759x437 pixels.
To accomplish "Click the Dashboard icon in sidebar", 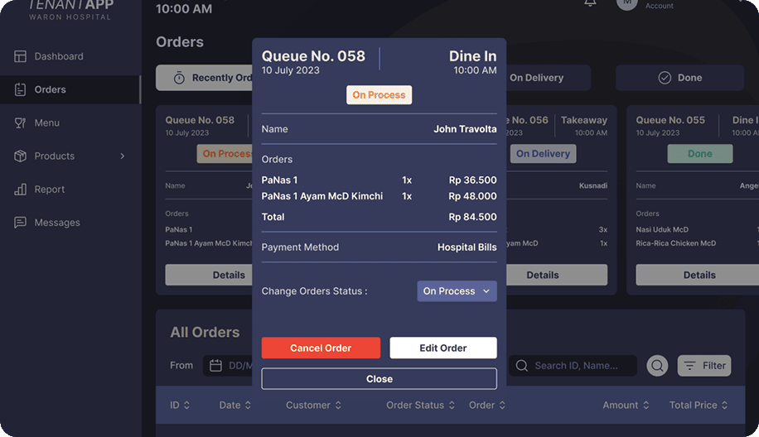I will coord(21,56).
